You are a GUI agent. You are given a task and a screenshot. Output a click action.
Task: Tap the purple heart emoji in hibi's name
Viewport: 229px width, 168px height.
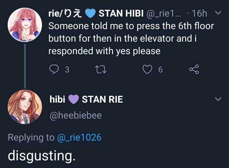click(x=74, y=100)
